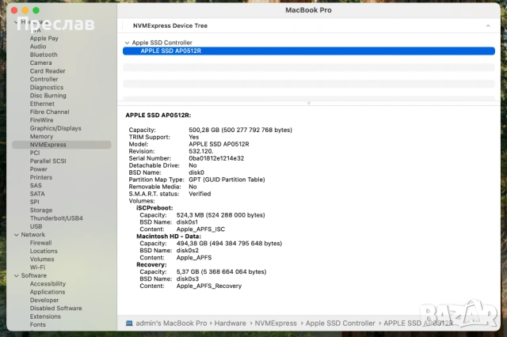Select SATA in the sidebar
The width and height of the screenshot is (507, 337).
click(37, 194)
